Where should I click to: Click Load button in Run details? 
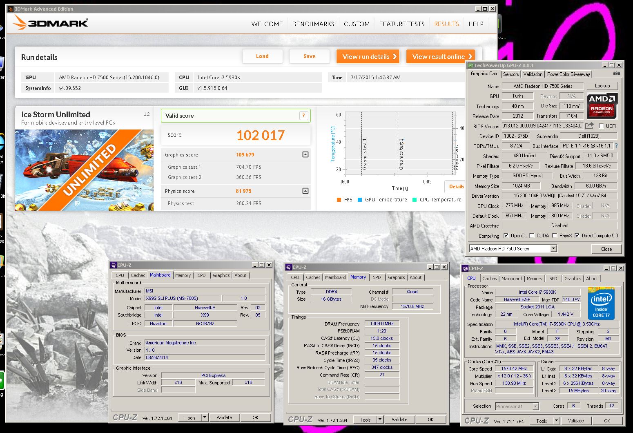(262, 56)
